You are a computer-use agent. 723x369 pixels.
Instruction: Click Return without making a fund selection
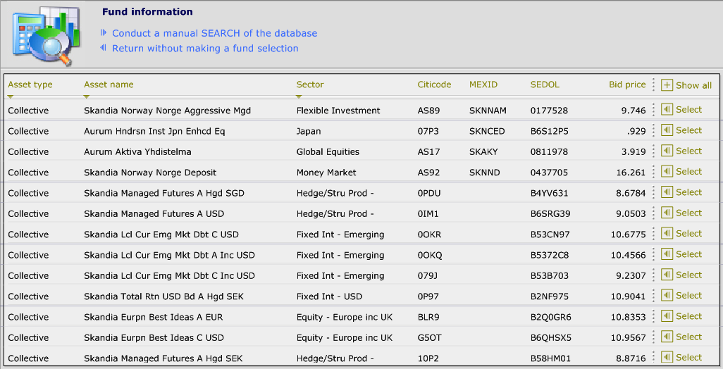pyautogui.click(x=205, y=49)
